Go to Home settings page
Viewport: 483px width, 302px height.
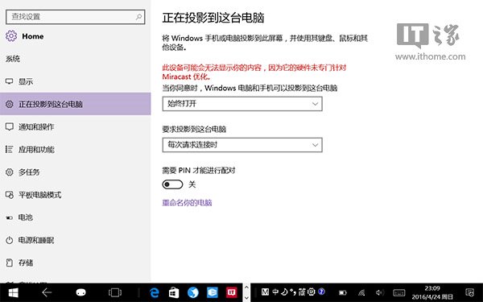(33, 36)
